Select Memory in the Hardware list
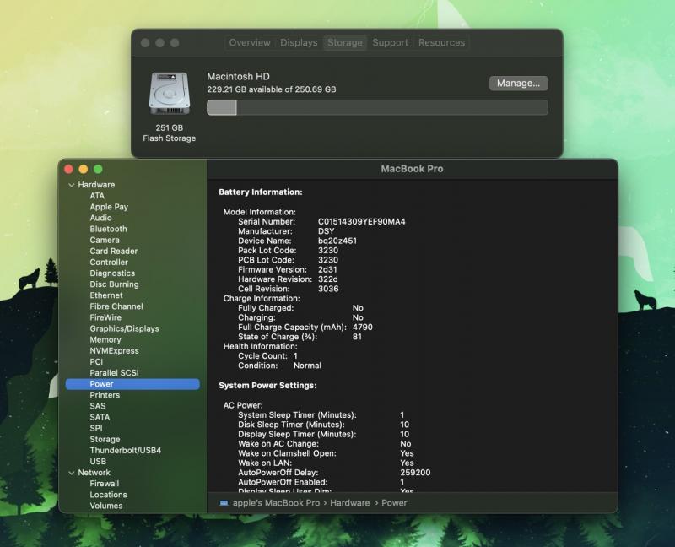Image resolution: width=675 pixels, height=547 pixels. [x=105, y=340]
